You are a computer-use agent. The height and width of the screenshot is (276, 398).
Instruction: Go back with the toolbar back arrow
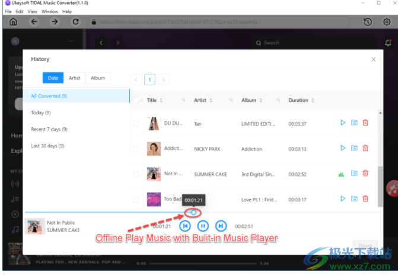pyautogui.click(x=34, y=22)
